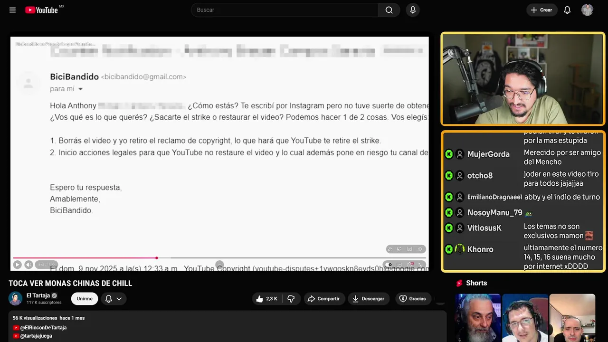Open El Tartaja channel name link
Screen dimensions: 608x342
[x=38, y=295]
